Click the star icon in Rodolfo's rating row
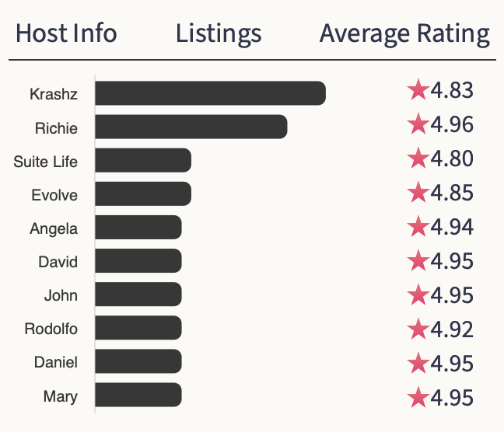 pyautogui.click(x=418, y=329)
